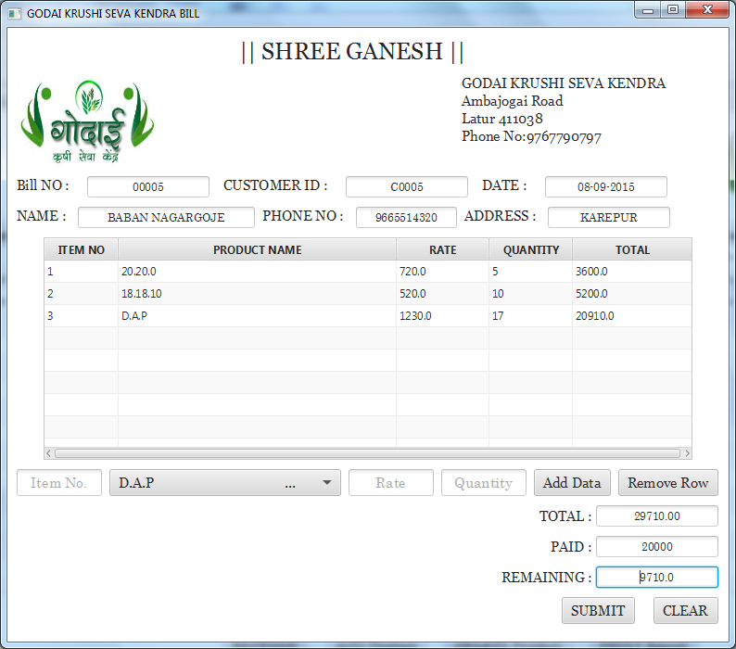Click the REMAINING field showing 9710.0
This screenshot has width=736, height=649.
(657, 578)
